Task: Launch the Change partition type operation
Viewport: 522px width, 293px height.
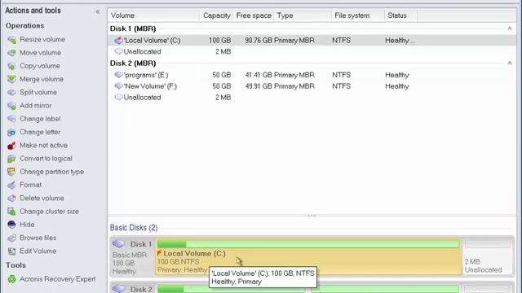Action: click(52, 172)
